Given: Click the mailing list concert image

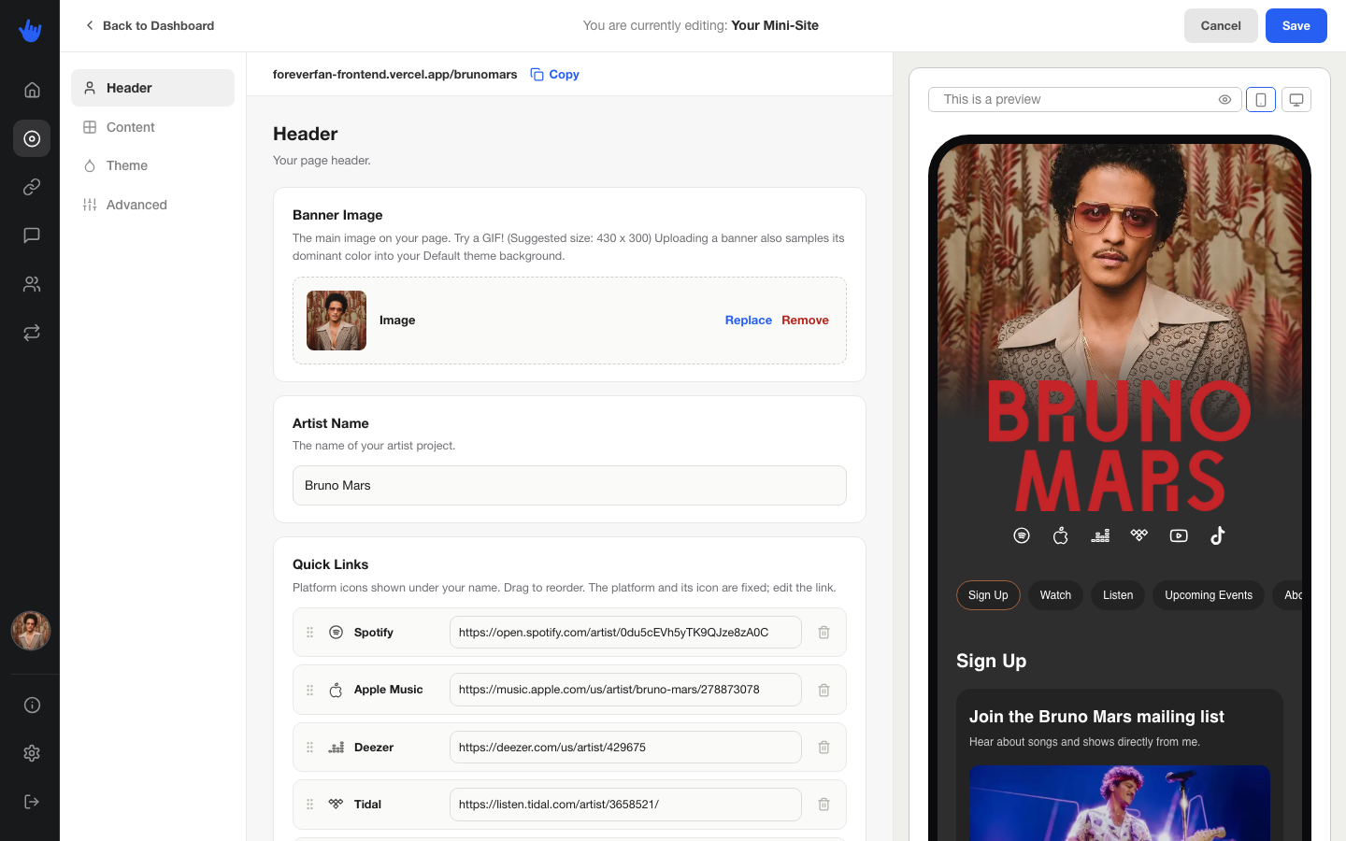Looking at the screenshot, I should (x=1120, y=803).
